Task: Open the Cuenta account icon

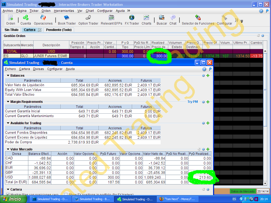Action: pos(26,20)
